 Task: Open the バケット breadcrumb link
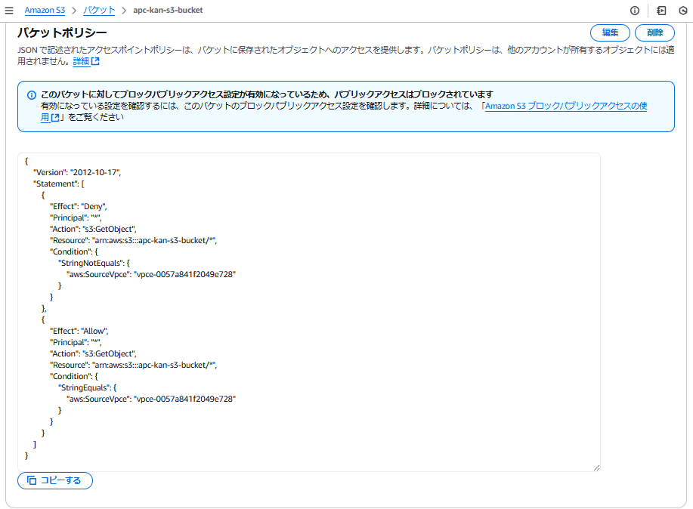99,10
